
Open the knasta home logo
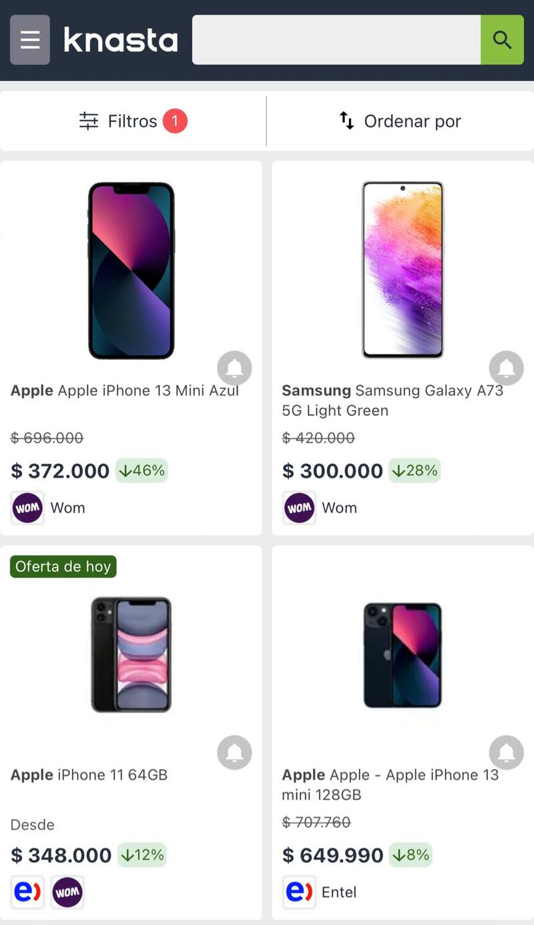pos(121,40)
